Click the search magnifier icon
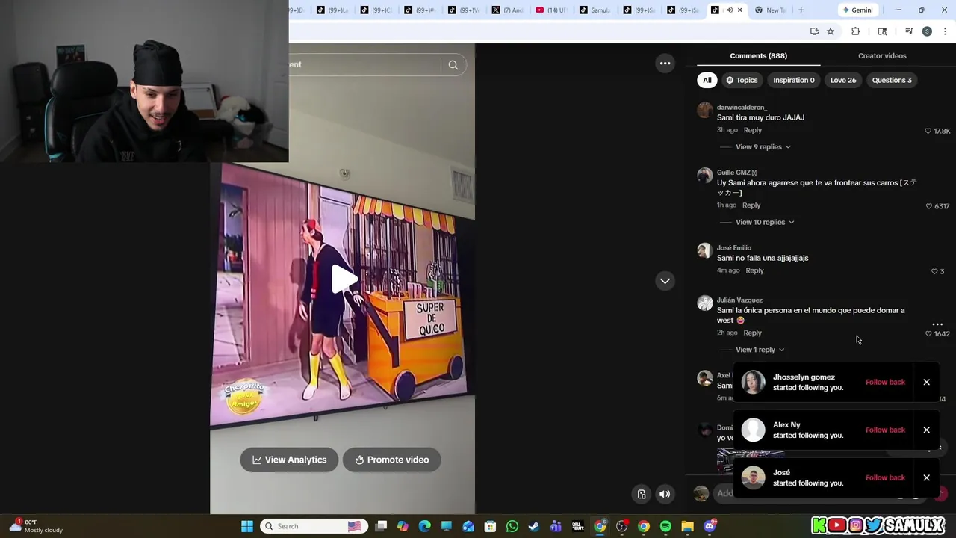The image size is (956, 538). (x=453, y=65)
